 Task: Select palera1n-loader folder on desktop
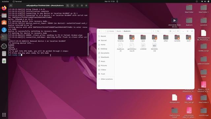point(204,60)
